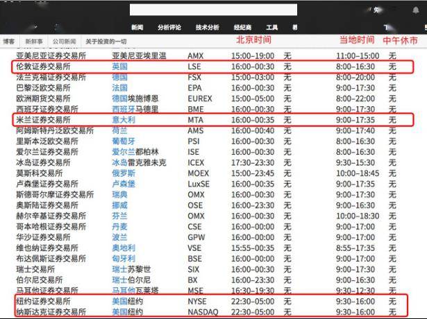427x319 pixels.
Task: Open the 奥地利 country link
Action: point(124,248)
